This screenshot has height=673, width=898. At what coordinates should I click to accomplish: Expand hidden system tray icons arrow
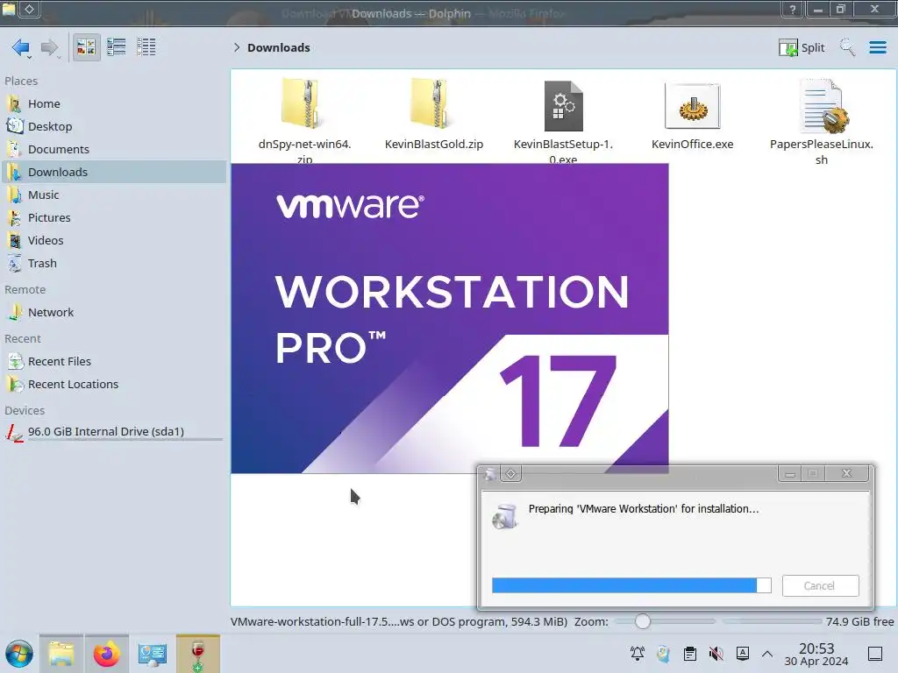coord(767,654)
